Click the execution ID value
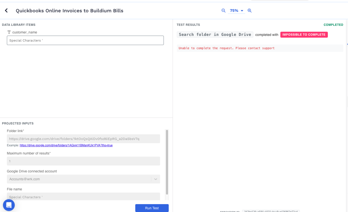The image size is (348, 212). [271, 211]
